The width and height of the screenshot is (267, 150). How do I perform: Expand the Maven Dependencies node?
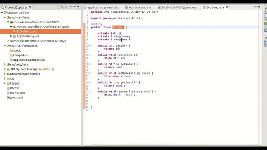tap(5, 74)
